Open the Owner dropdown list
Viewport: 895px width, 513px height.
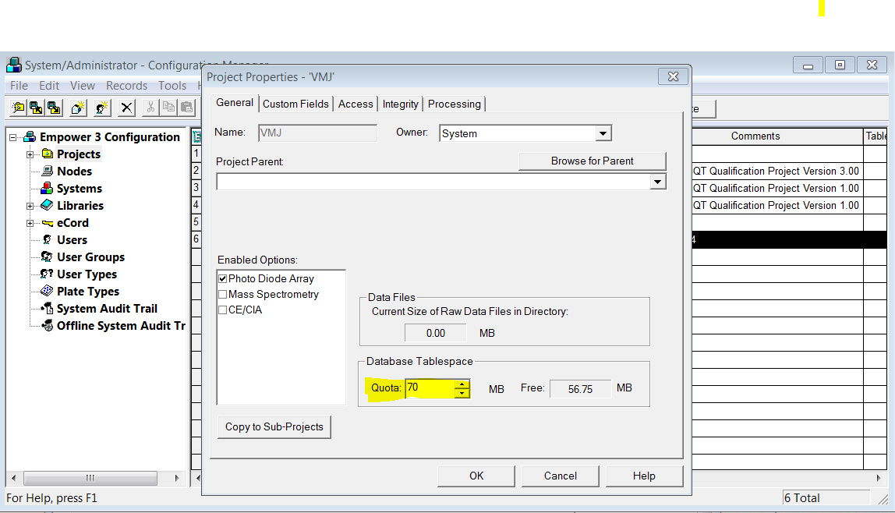(x=603, y=134)
